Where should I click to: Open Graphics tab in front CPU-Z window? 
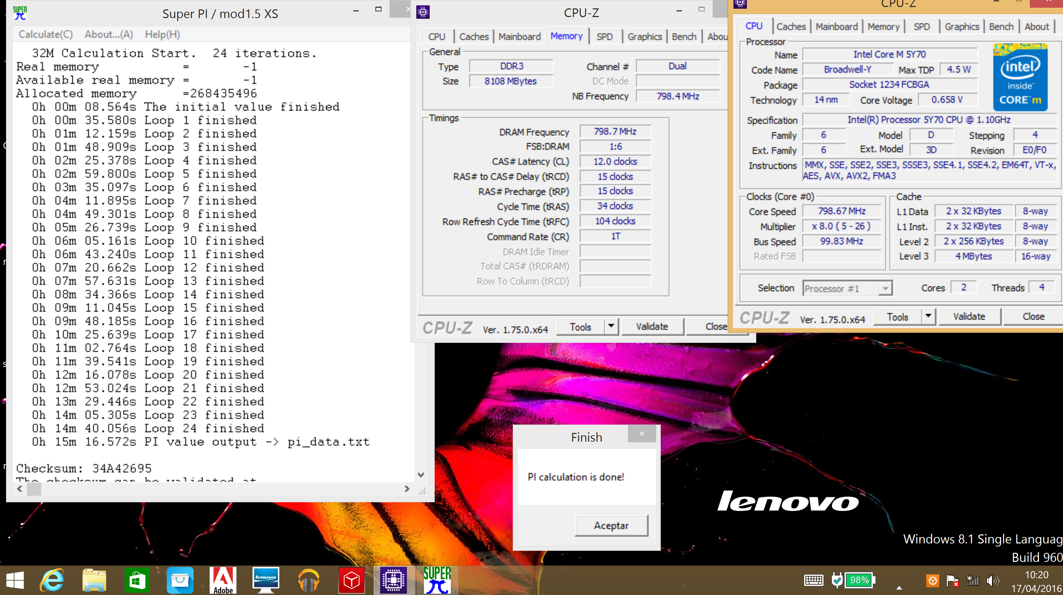[x=962, y=27]
